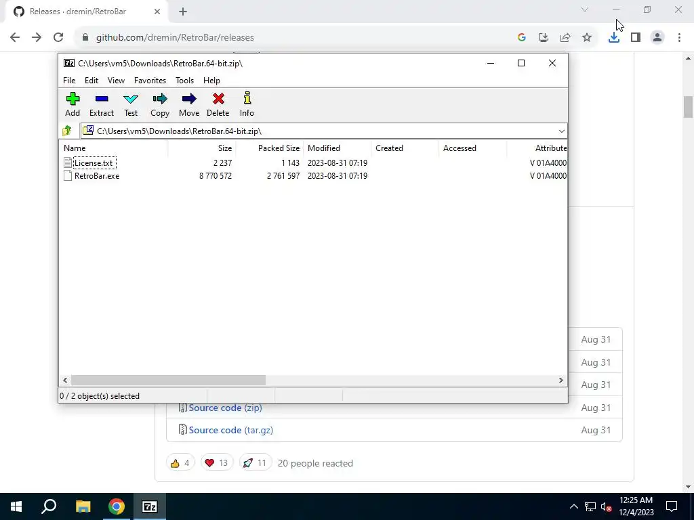Click the Chrome page vertical scrollbar thumb
The width and height of the screenshot is (694, 520).
pos(688,106)
